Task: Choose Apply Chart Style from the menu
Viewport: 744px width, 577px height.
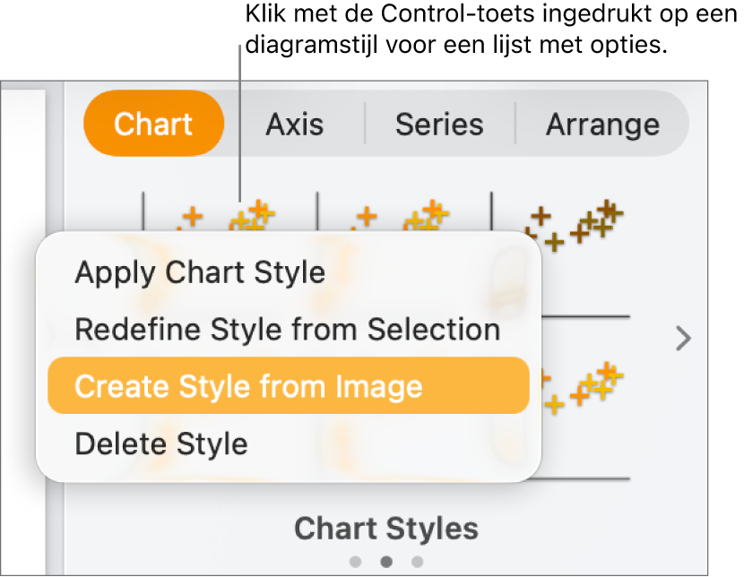Action: pos(200,272)
